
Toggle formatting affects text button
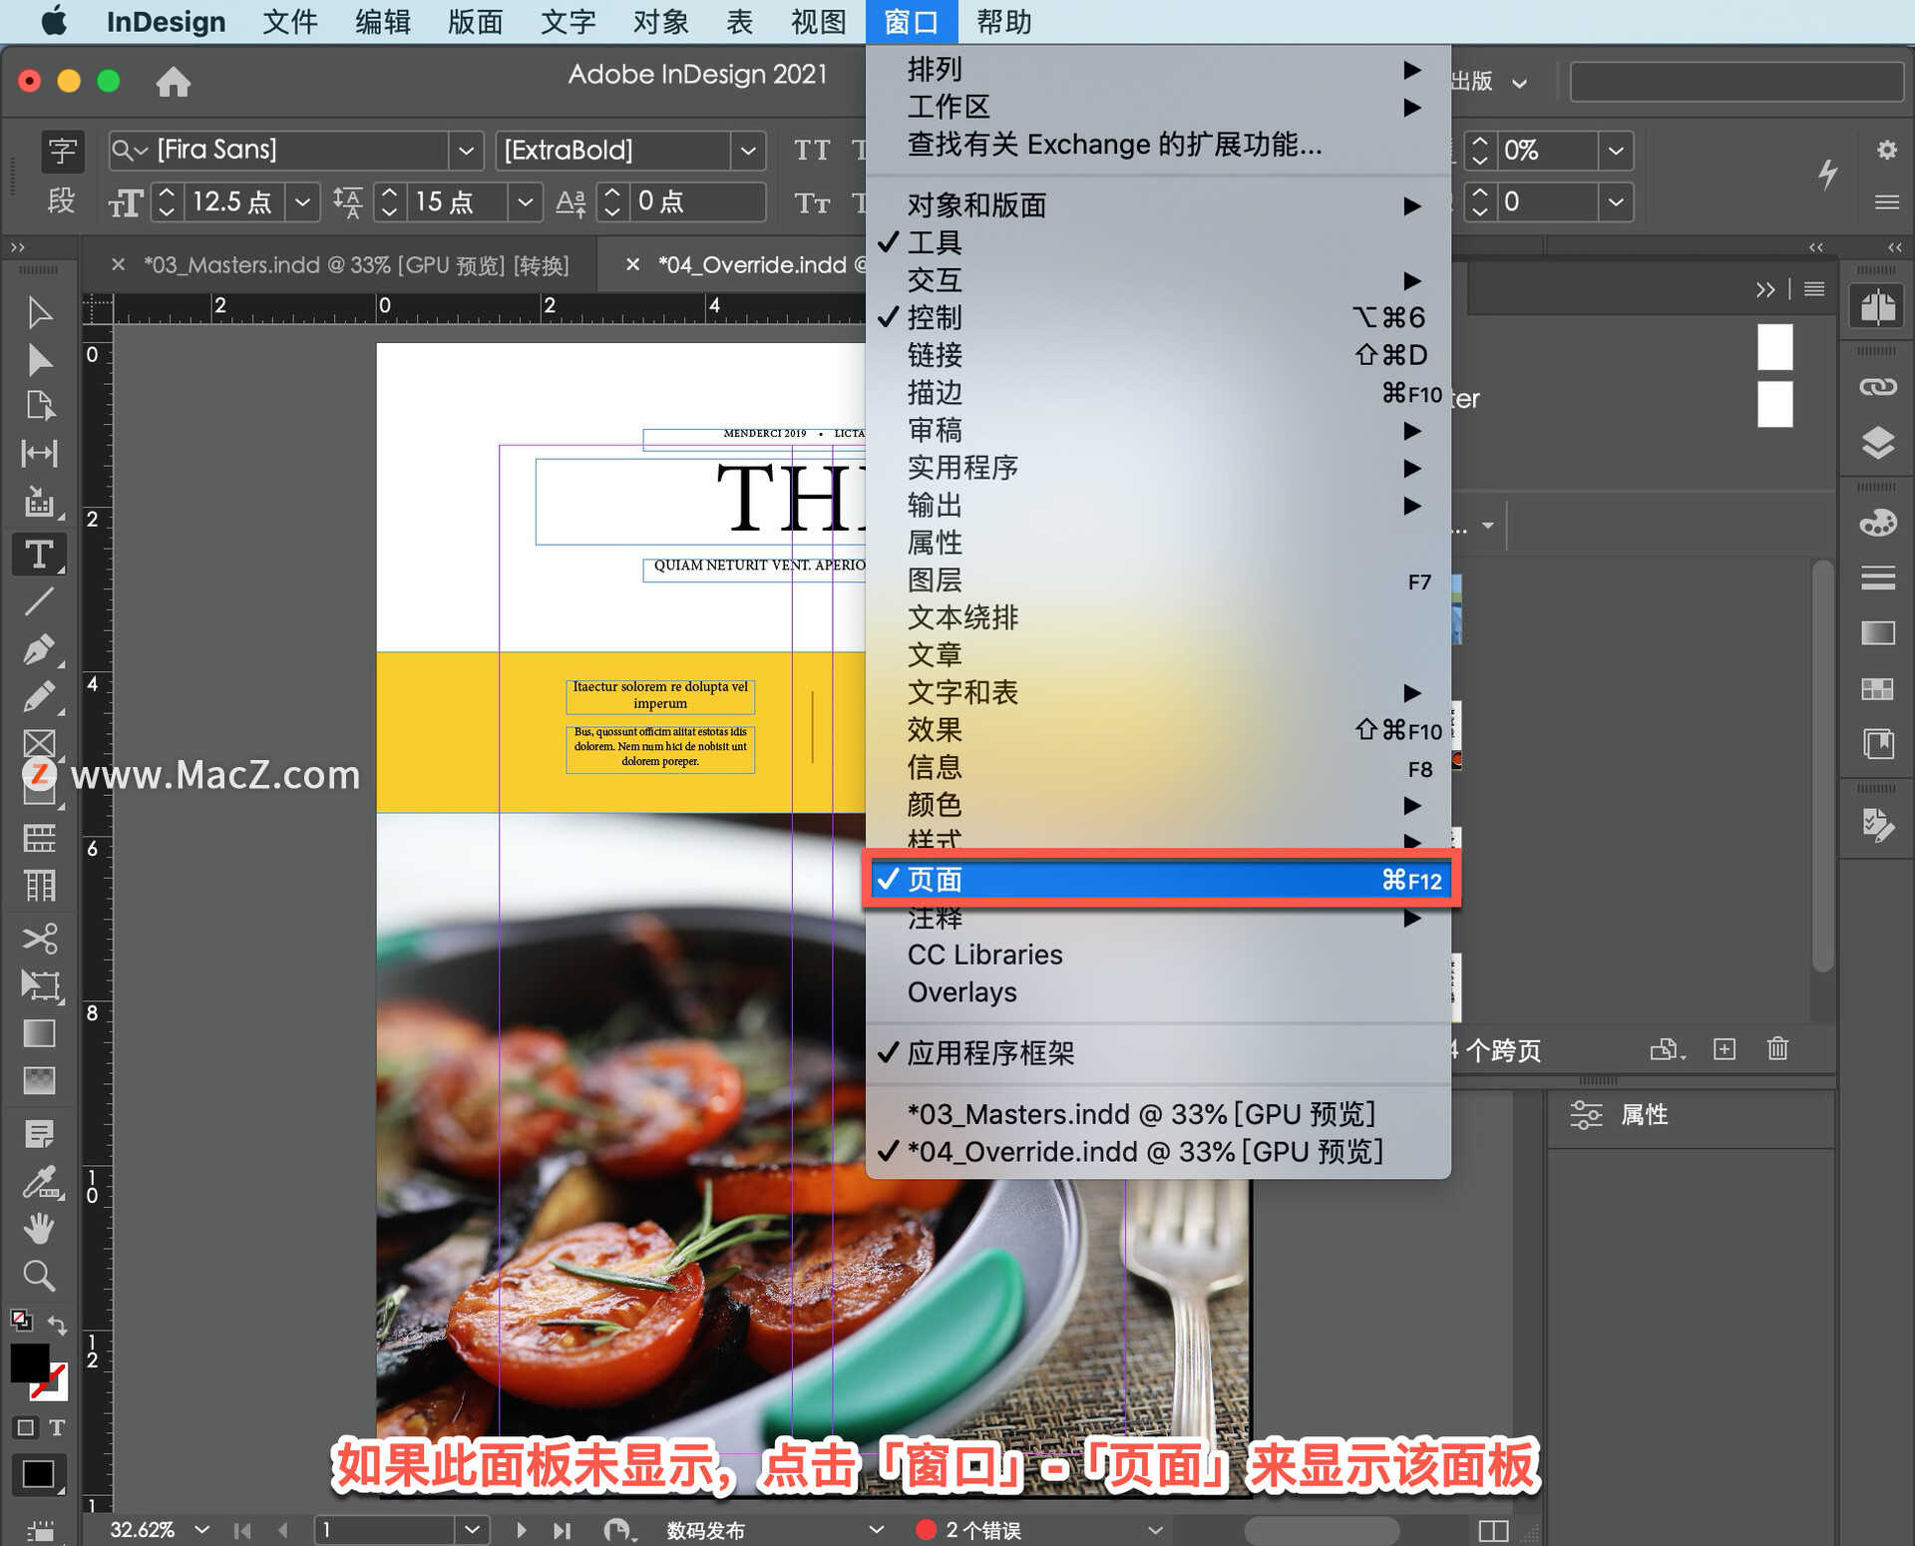pyautogui.click(x=58, y=1427)
